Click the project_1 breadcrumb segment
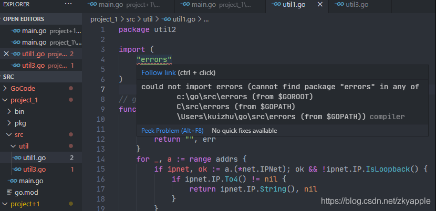 tap(104, 19)
